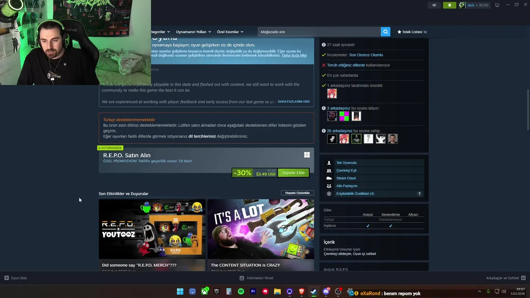Click the Çevrimiçi Eşli feature link
The image size is (530, 298).
(346, 171)
